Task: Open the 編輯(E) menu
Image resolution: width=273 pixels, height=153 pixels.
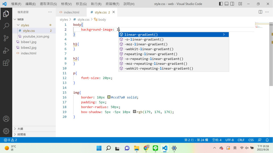Action: pyautogui.click(x=30, y=4)
